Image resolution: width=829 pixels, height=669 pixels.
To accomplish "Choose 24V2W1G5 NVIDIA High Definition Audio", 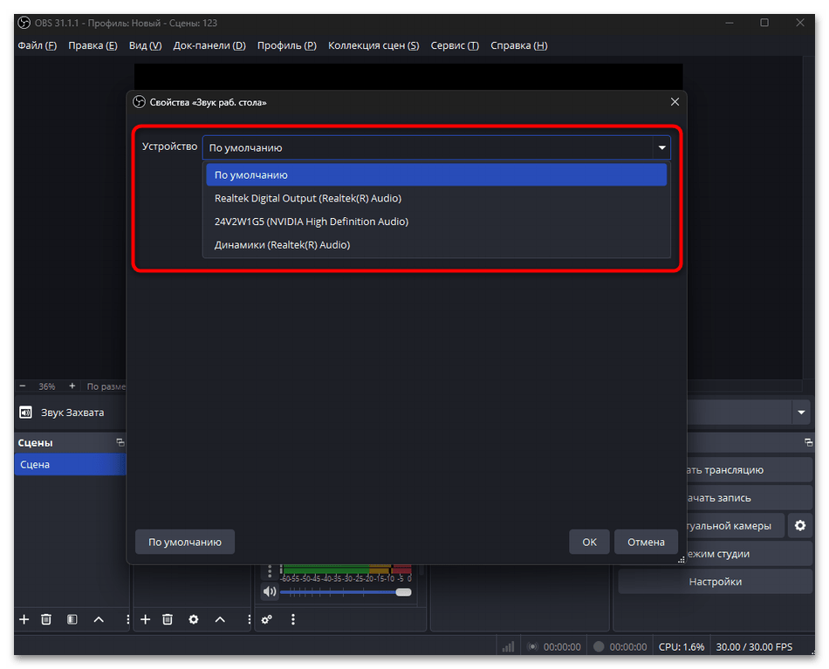I will pos(436,222).
